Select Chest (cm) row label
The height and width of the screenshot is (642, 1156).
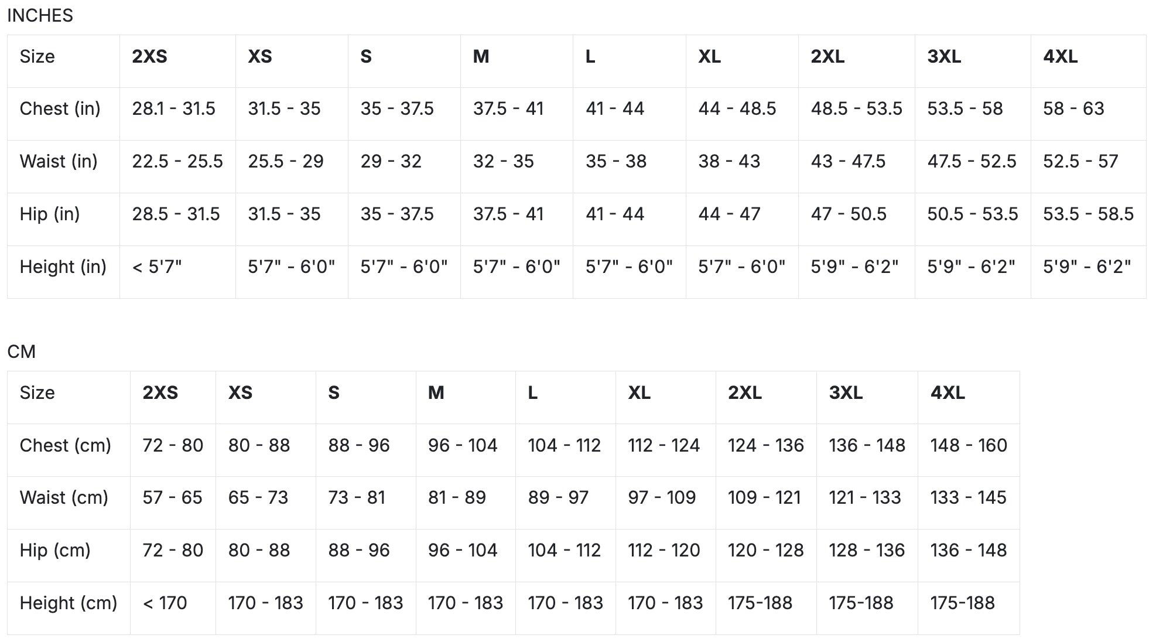pyautogui.click(x=65, y=446)
